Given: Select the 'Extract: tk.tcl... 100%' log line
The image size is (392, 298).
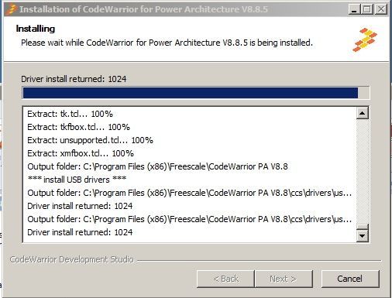Looking at the screenshot, I should pos(70,114).
